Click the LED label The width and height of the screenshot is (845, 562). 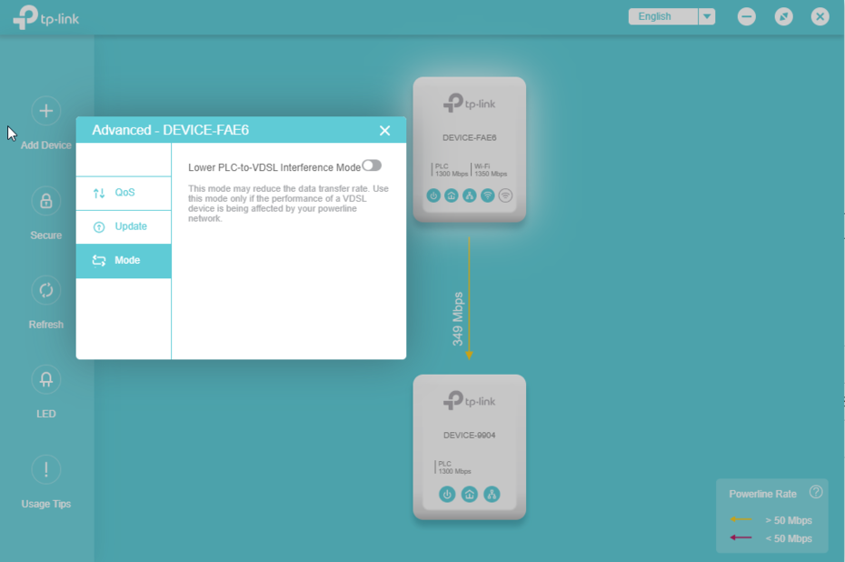tap(45, 414)
